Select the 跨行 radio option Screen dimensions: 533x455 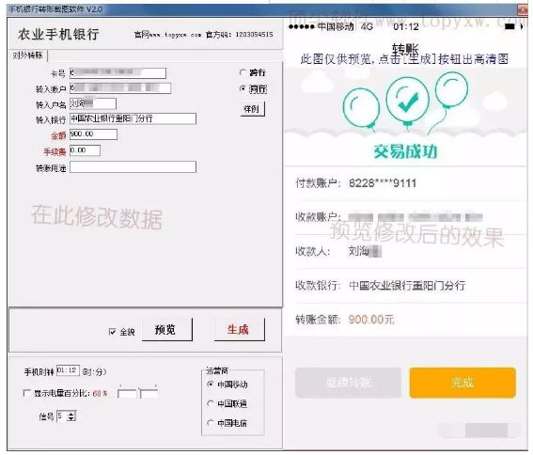(243, 72)
